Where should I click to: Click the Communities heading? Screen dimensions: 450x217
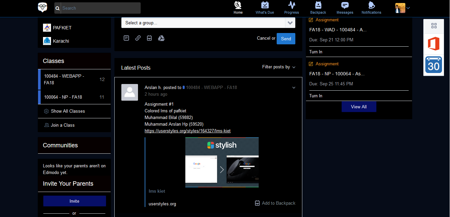[x=60, y=145]
